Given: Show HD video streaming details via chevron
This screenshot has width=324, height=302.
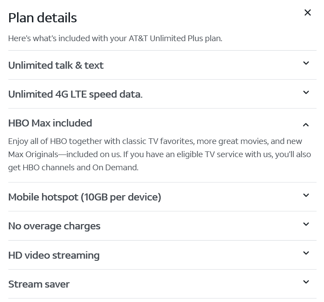Looking at the screenshot, I should tap(306, 253).
